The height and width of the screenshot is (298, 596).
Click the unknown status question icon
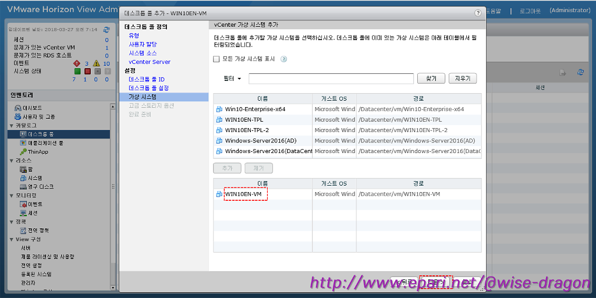point(108,71)
